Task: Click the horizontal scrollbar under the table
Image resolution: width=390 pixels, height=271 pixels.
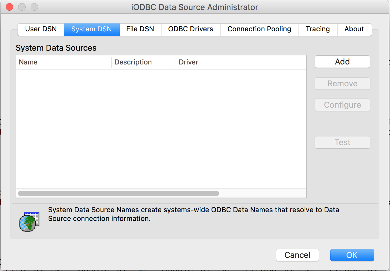Action: click(x=119, y=193)
